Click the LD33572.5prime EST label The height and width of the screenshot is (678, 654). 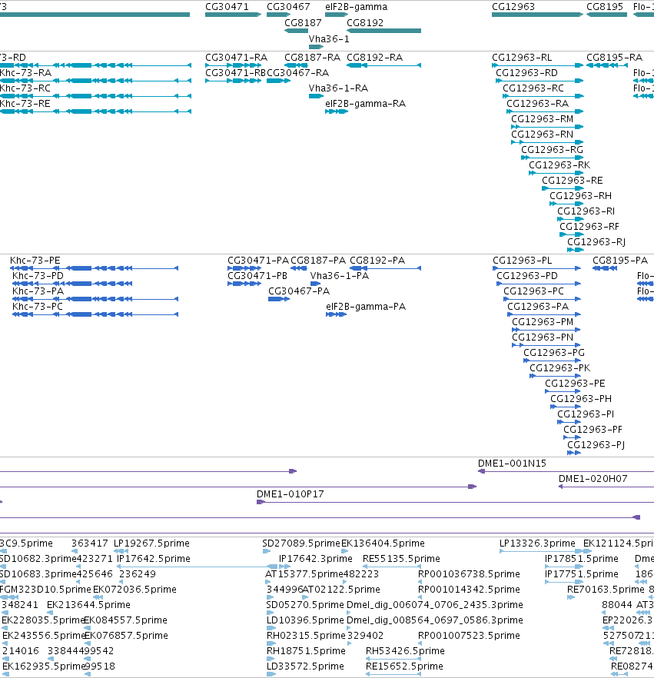(305, 666)
